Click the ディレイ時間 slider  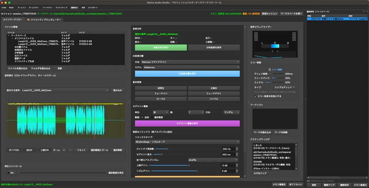click(x=276, y=74)
